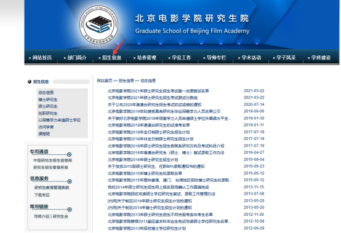Select 硕士研究生 in the sidebar list
Screen dimensions: 341x233
[48, 106]
